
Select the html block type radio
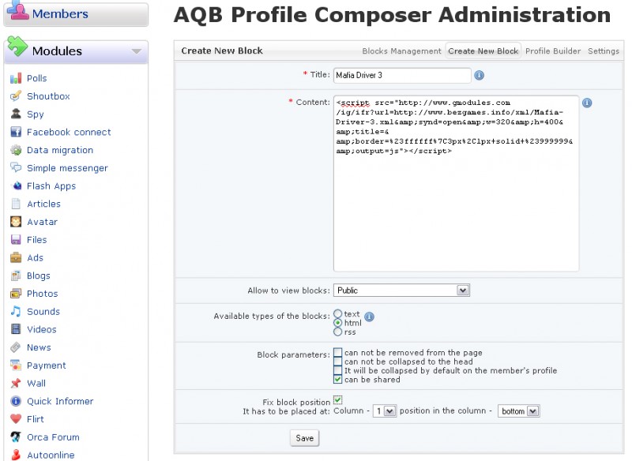click(x=338, y=323)
